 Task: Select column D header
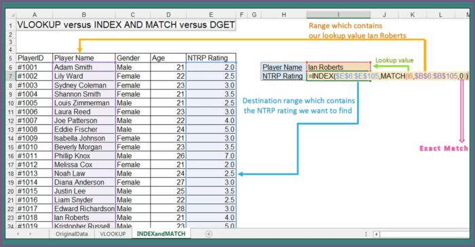point(168,14)
